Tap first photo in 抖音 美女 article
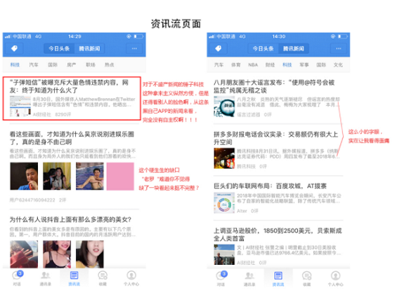 pos(24,254)
